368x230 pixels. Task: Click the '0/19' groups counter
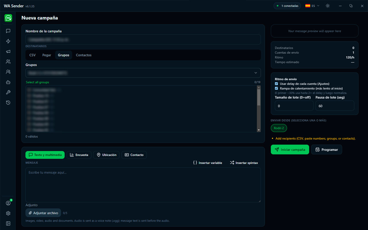(257, 82)
